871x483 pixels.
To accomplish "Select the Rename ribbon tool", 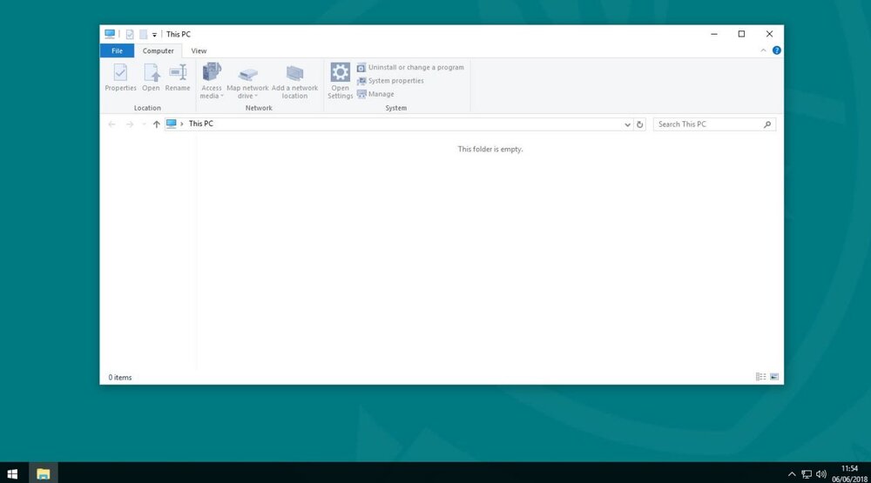I will point(178,77).
